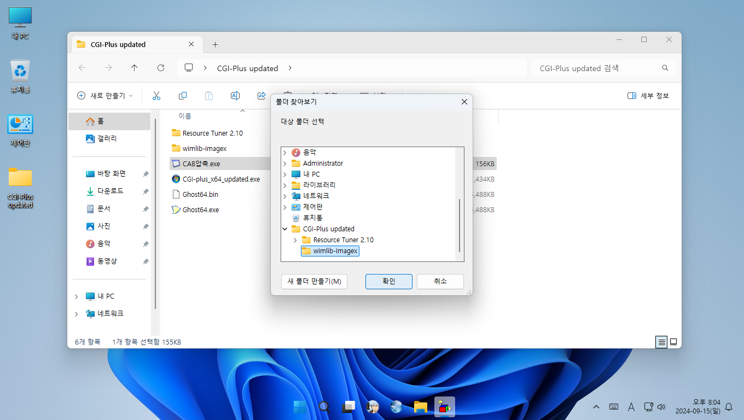Click the globe browser icon on taskbar
Image resolution: width=744 pixels, height=420 pixels.
pos(397,406)
